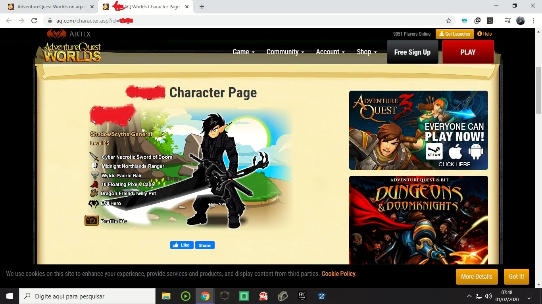542x304 pixels.
Task: Open the media playlist control icon
Action: click(x=507, y=21)
